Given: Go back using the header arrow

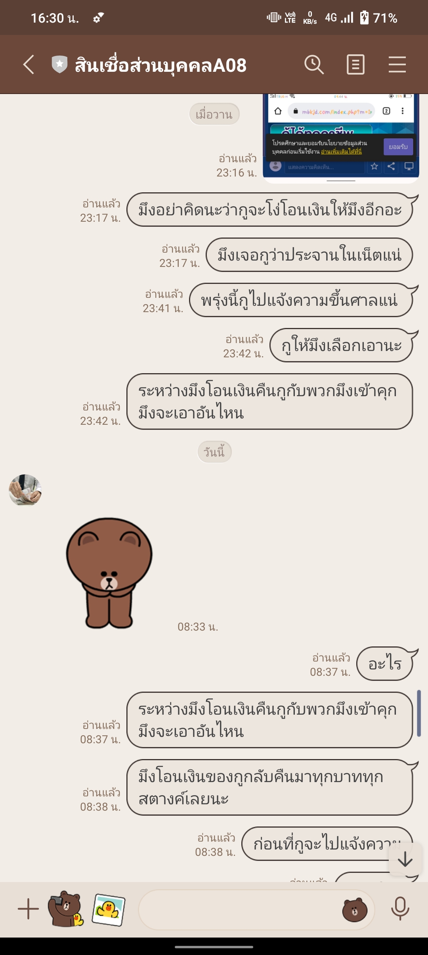Looking at the screenshot, I should [29, 65].
